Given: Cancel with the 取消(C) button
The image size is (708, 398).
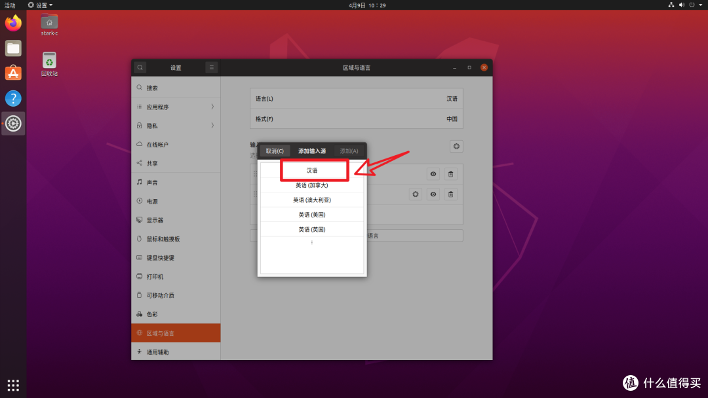Looking at the screenshot, I should 275,150.
